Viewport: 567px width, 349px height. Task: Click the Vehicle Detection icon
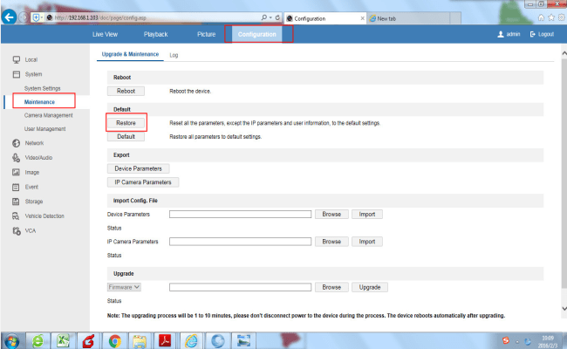pyautogui.click(x=16, y=216)
